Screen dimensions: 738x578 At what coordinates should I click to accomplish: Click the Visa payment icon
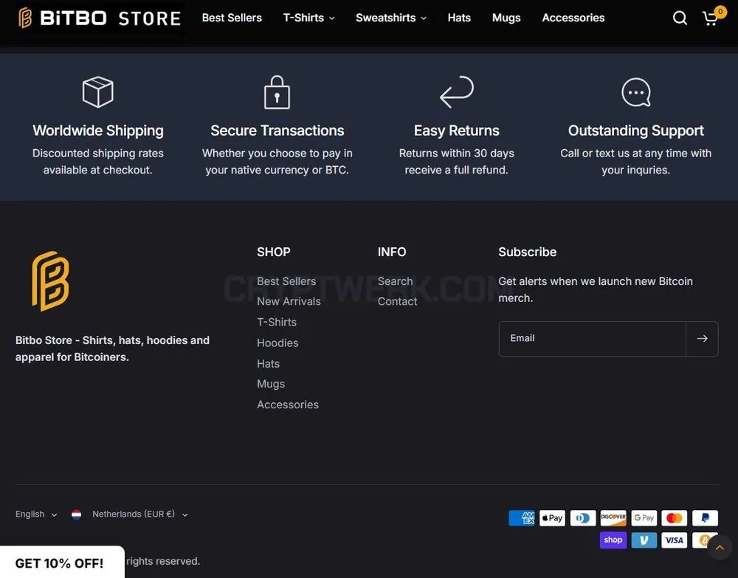click(674, 540)
